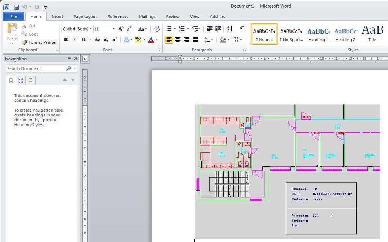The width and height of the screenshot is (388, 242).
Task: Sort the selected text alphabetically
Action: [x=229, y=29]
